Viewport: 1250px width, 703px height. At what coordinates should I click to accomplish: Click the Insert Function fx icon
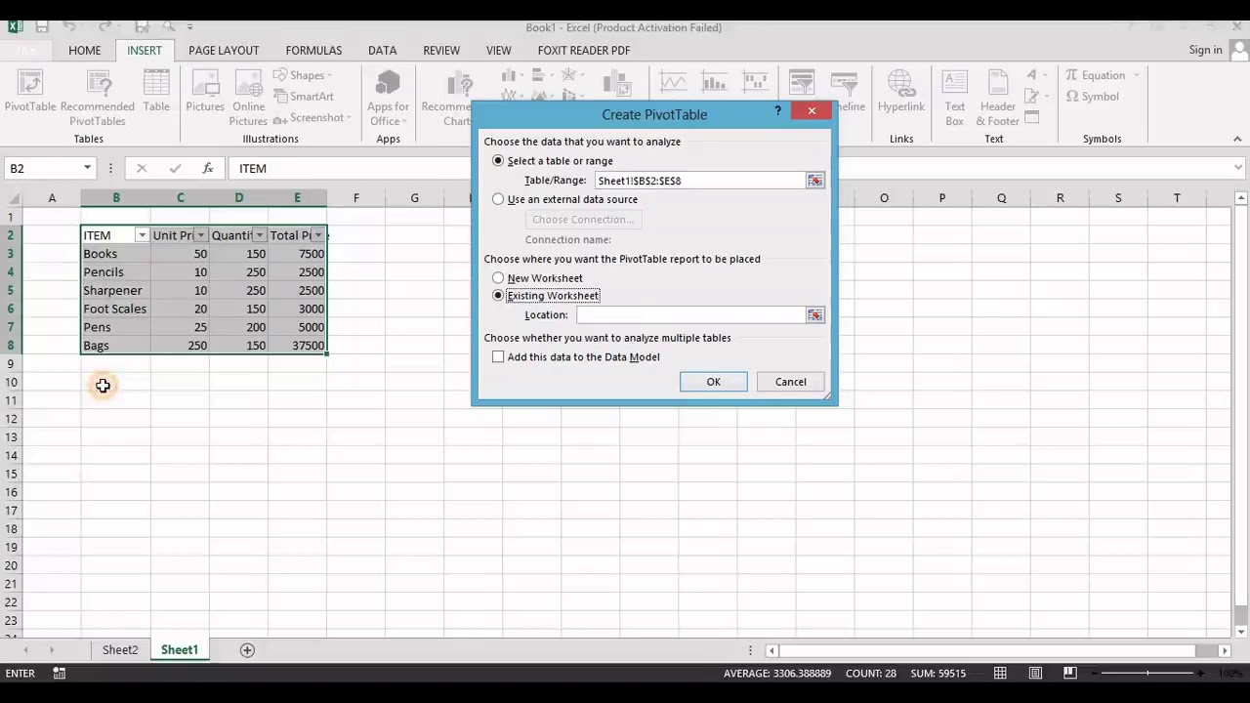pos(207,168)
